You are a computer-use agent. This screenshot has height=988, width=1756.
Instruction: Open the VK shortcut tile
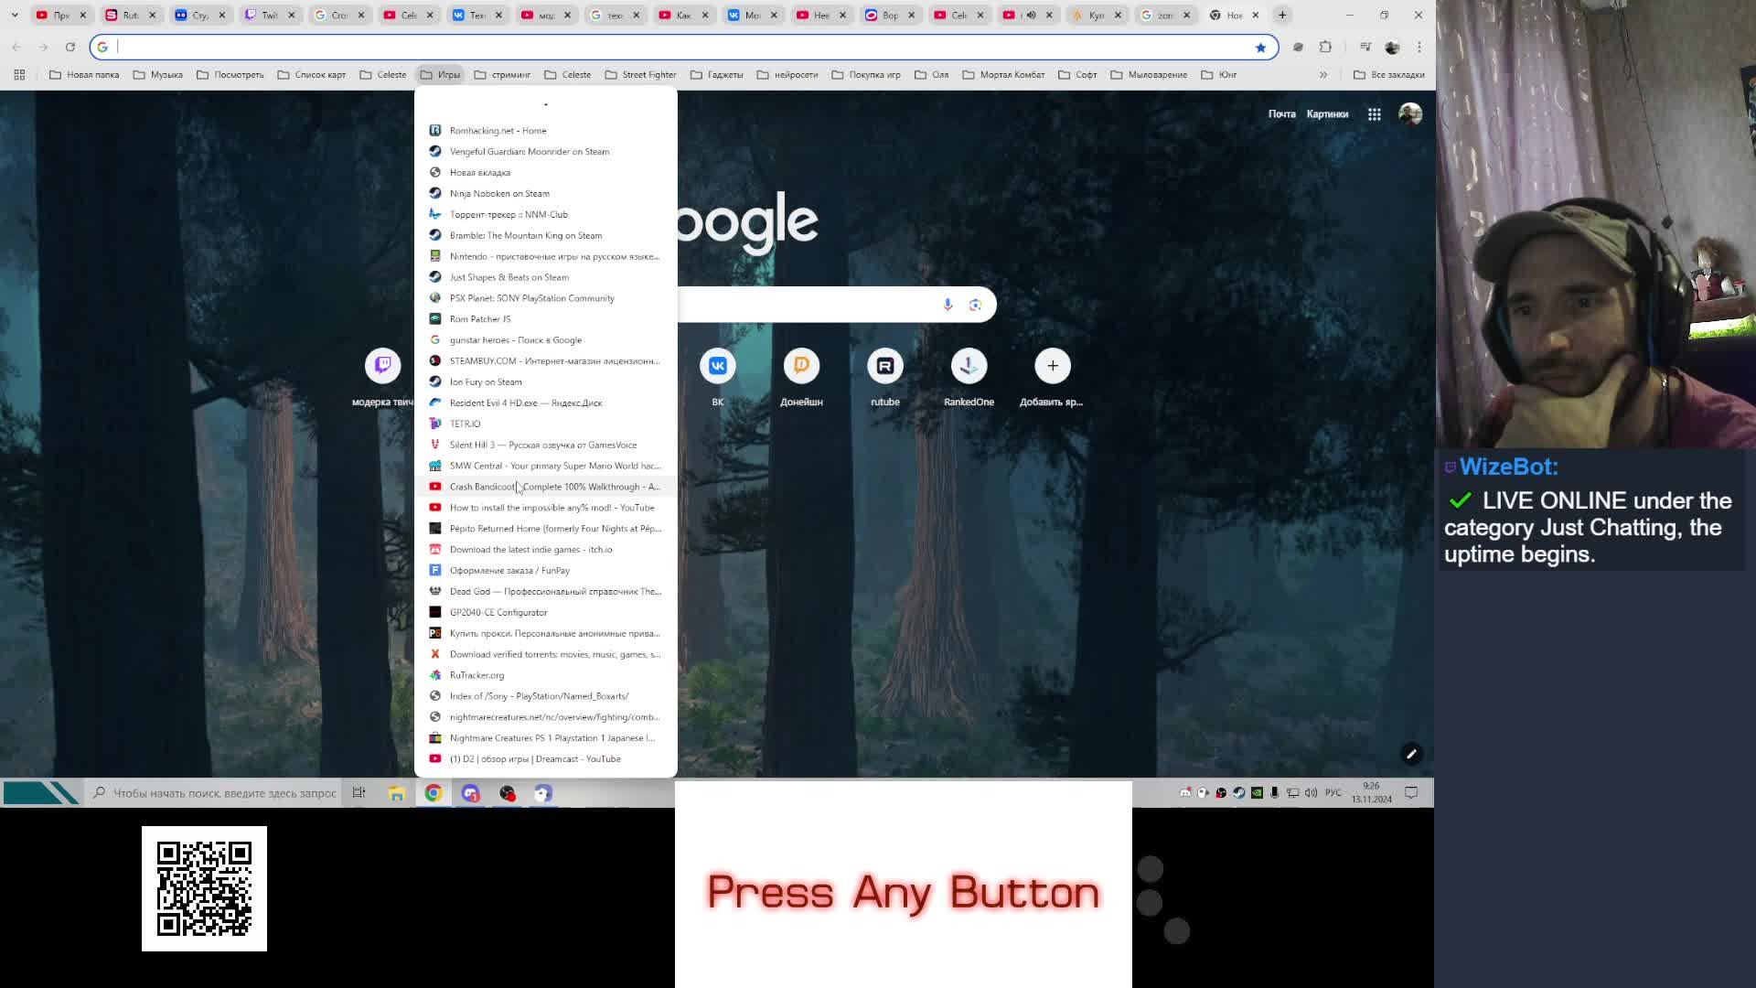[x=718, y=367]
